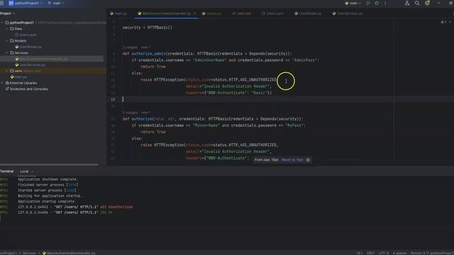Switch to the UserServices.py editor tab
The image size is (454, 255).
point(348,13)
